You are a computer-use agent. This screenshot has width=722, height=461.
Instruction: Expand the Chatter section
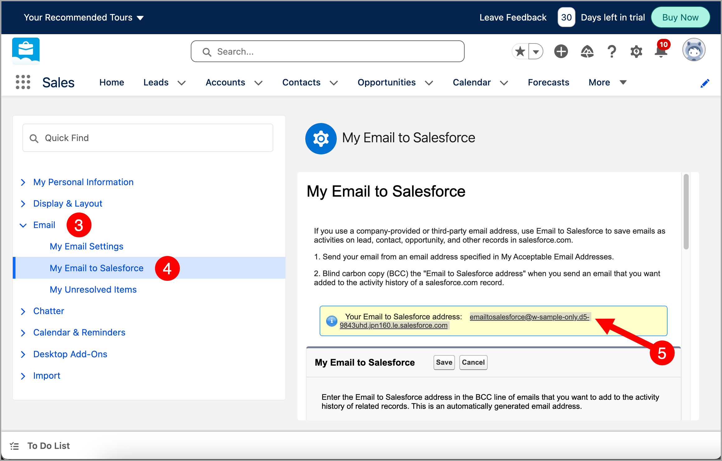pos(23,311)
